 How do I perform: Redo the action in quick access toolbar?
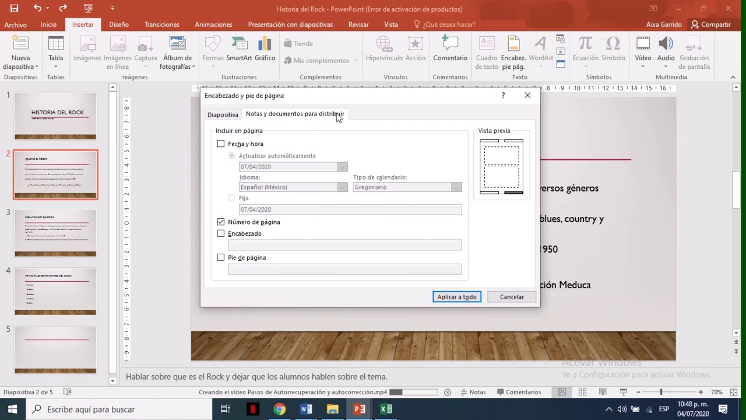[63, 8]
